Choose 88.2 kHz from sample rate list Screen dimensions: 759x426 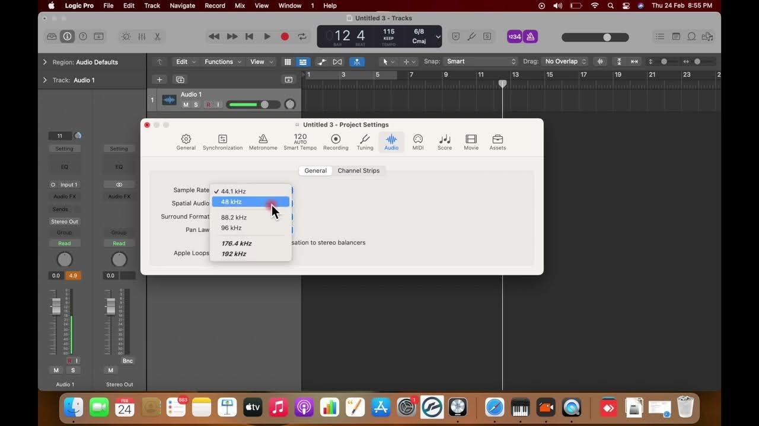pos(251,217)
